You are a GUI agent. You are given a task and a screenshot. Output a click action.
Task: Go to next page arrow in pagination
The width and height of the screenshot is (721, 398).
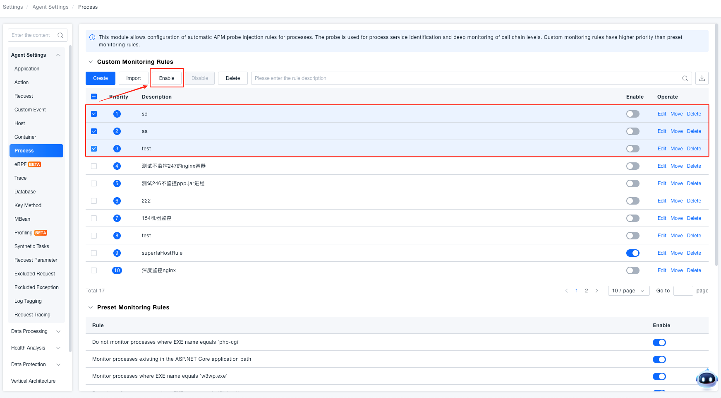point(596,291)
